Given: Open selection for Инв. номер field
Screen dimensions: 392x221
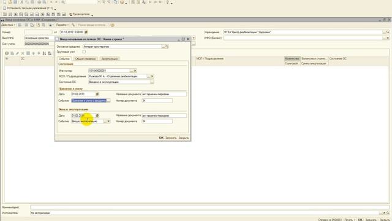Looking at the screenshot, I should 132,71.
